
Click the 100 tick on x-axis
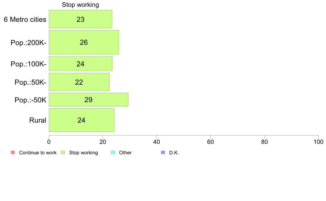tap(318, 142)
